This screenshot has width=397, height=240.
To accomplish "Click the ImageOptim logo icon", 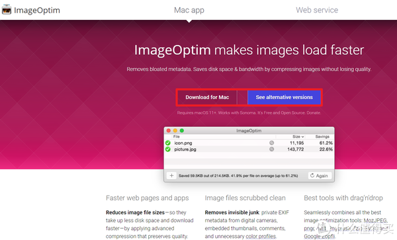I will point(7,10).
